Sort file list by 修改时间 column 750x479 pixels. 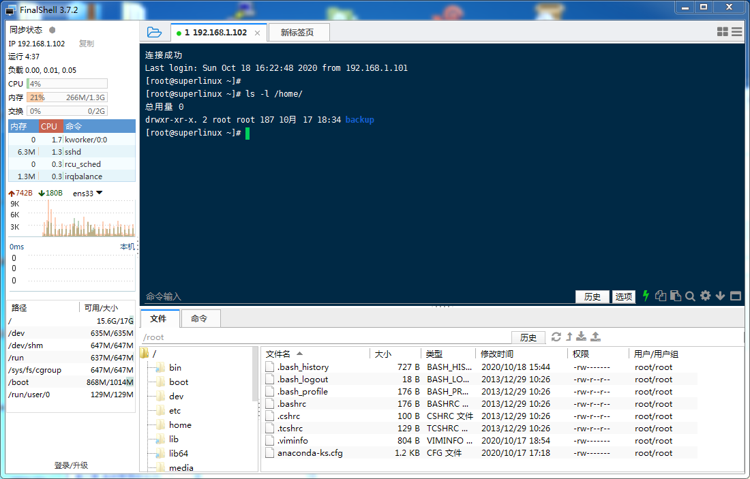pyautogui.click(x=522, y=354)
